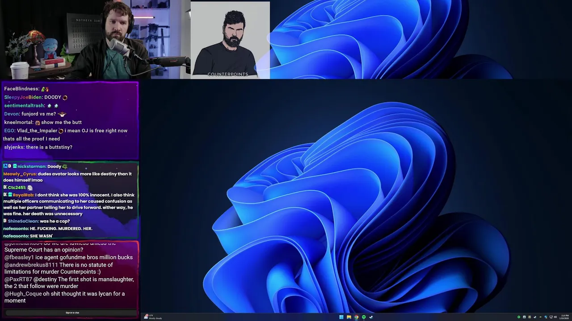Switch to Google Chrome in the taskbar
Screen dimensions: 572x321
coord(356,317)
